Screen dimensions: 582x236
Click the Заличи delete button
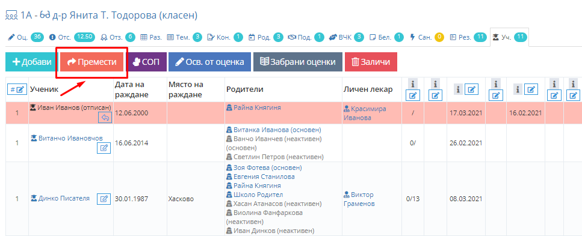(x=371, y=62)
